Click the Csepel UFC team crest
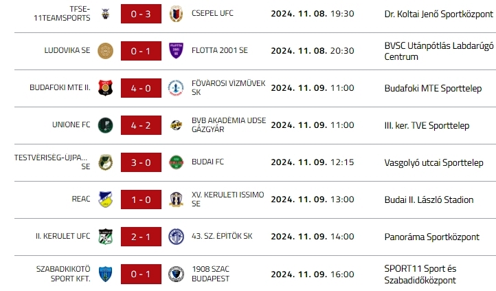This screenshot has height=291, width=496. 177,13
